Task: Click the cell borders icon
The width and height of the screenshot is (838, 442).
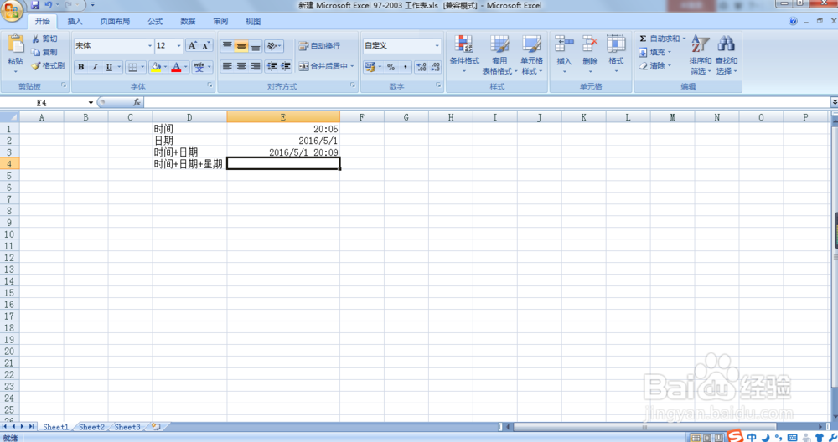Action: pos(132,67)
